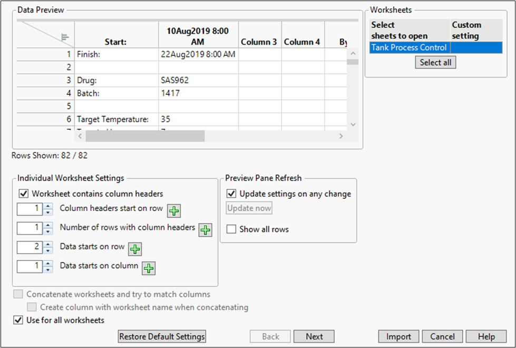Click Restore Default Settings
This screenshot has height=348, width=516.
pos(162,336)
